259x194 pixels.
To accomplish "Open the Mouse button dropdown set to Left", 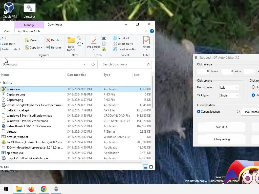I will (x=229, y=88).
